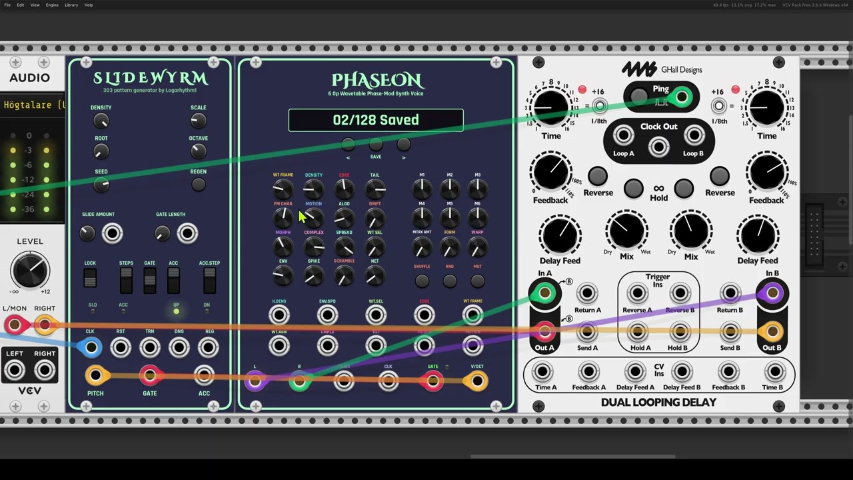The height and width of the screenshot is (480, 853).
Task: Click the Slidewyrm ROOT knob
Action: click(101, 151)
